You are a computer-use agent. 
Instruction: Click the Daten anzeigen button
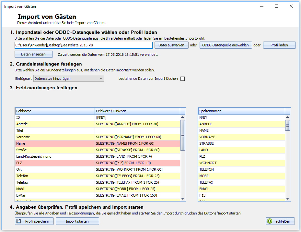coord(34,54)
